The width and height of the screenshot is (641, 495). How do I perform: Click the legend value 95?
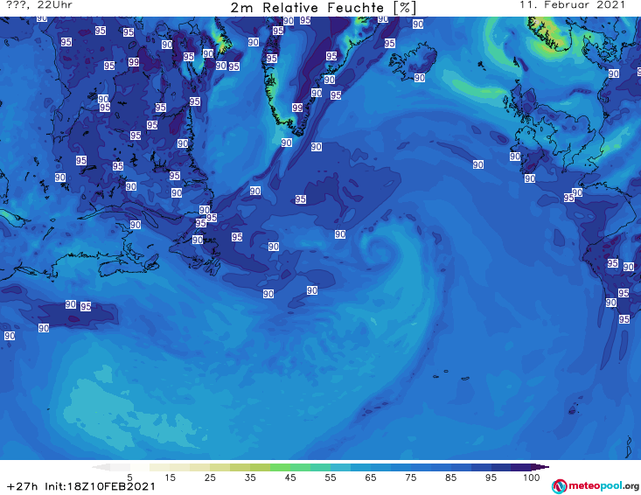[491, 477]
